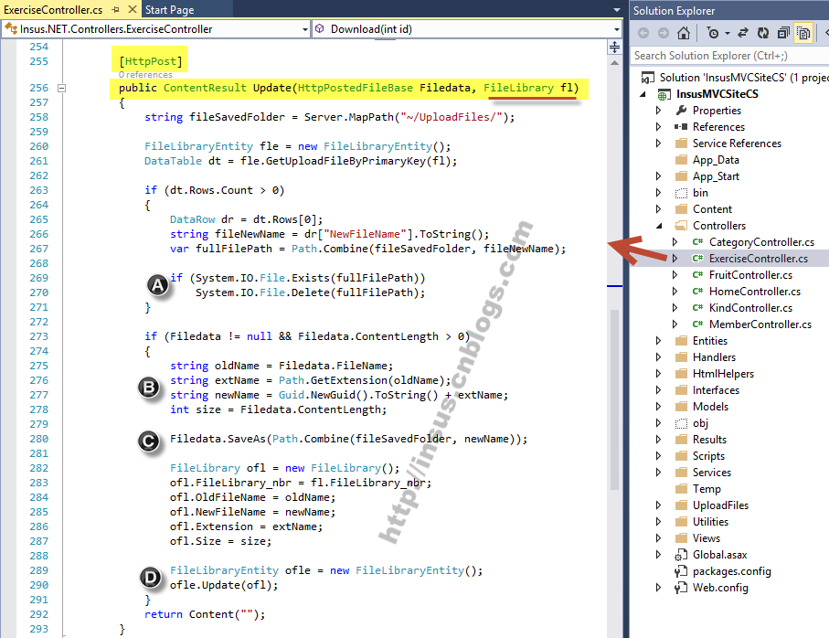Expand the Content folder
This screenshot has height=638, width=829.
[x=659, y=209]
